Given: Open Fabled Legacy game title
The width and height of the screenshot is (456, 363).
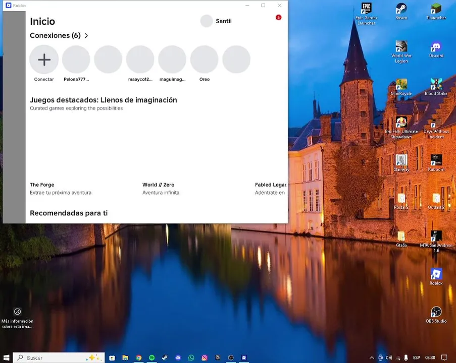Looking at the screenshot, I should (x=271, y=185).
